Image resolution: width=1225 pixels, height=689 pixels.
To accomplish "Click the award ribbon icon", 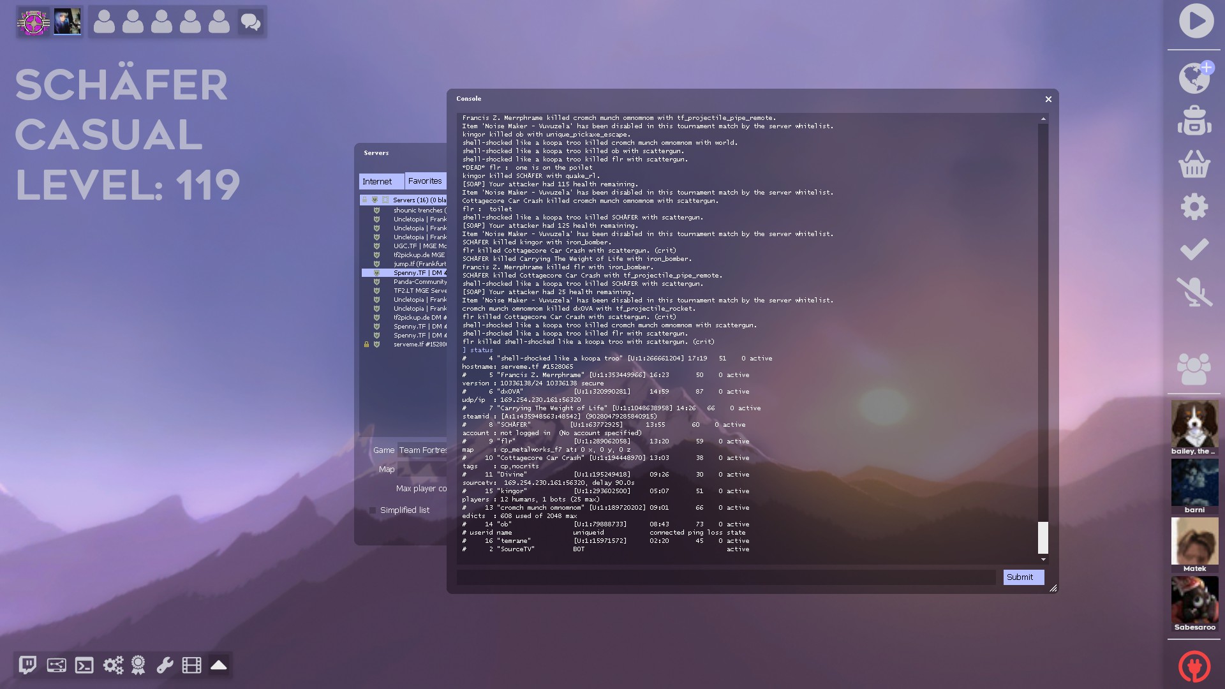I will click(x=138, y=665).
